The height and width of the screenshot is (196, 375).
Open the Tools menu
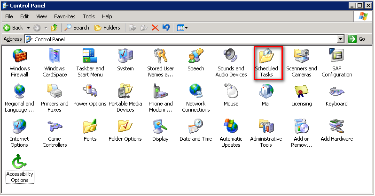(x=88, y=16)
